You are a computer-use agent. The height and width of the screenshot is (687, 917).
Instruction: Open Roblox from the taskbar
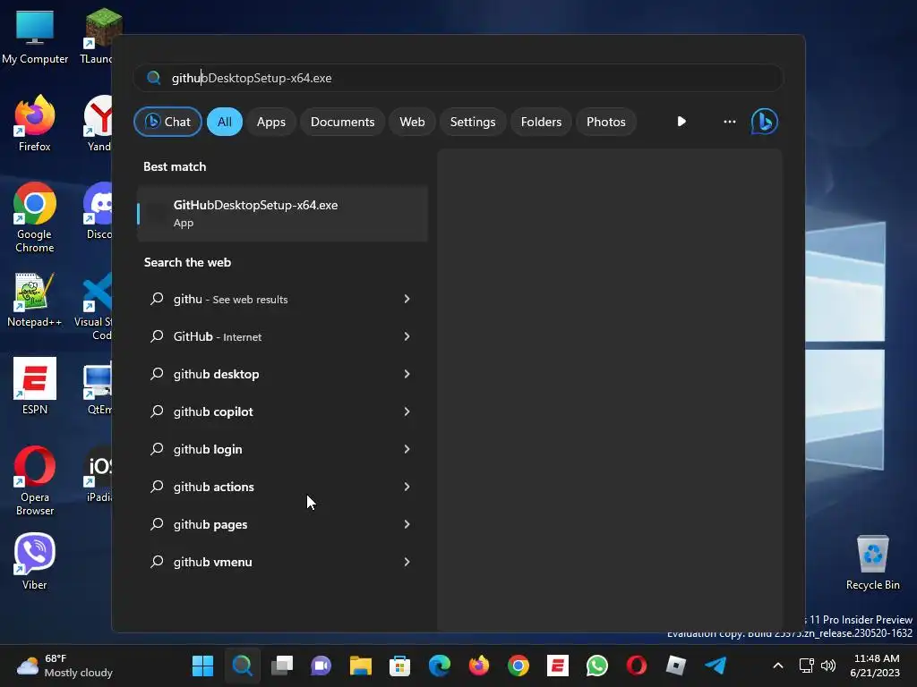(676, 666)
